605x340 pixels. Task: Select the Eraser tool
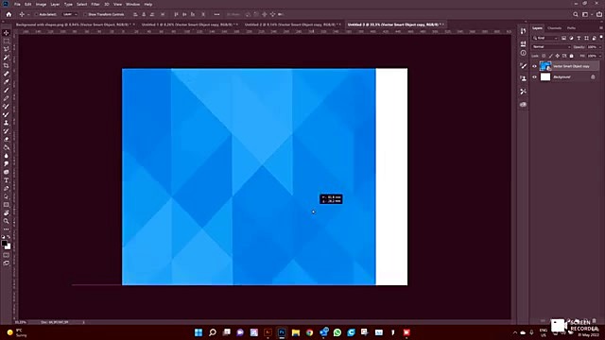[7, 139]
